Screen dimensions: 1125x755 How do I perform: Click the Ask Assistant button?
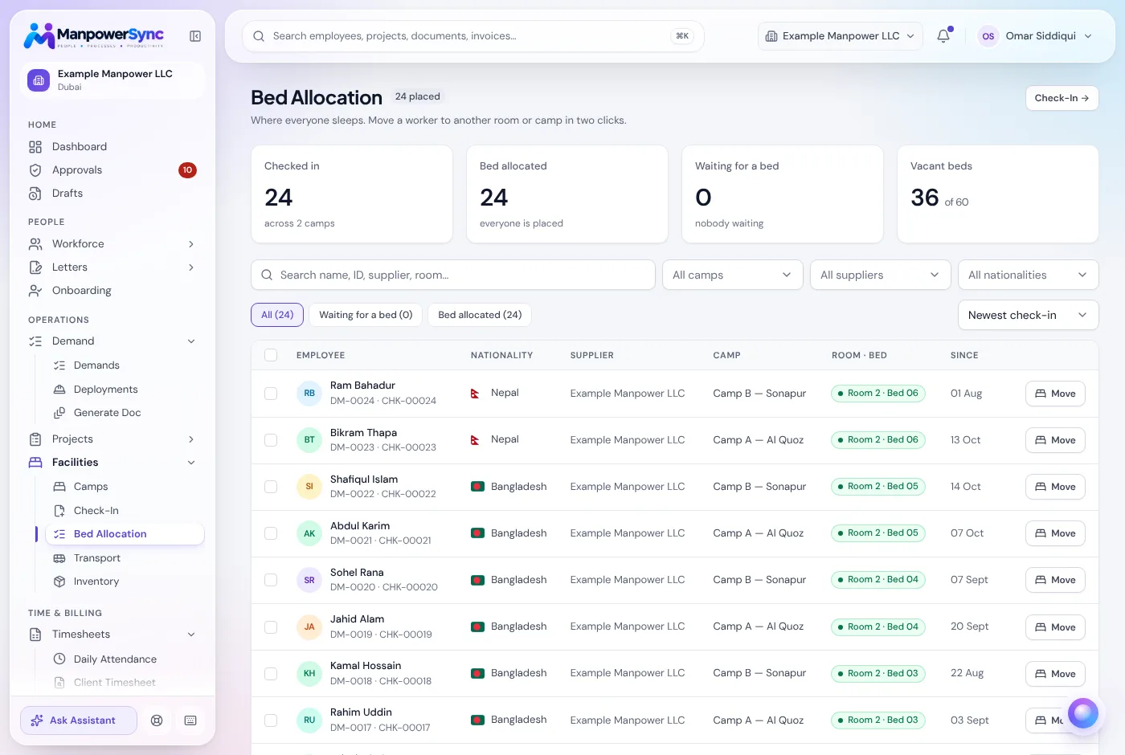pyautogui.click(x=79, y=720)
